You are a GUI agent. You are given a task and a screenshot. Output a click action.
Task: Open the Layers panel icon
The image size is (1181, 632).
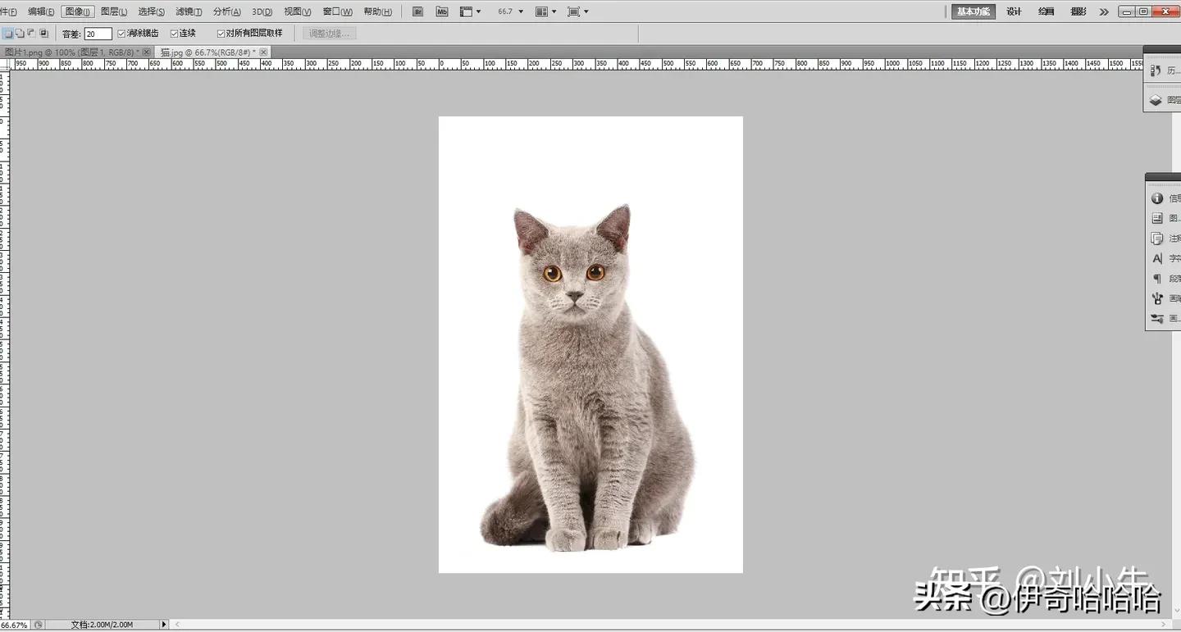[x=1157, y=99]
